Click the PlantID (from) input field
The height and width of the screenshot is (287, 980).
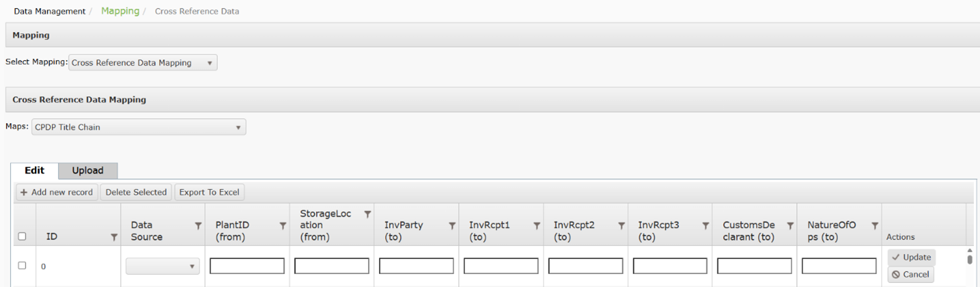[x=247, y=266]
